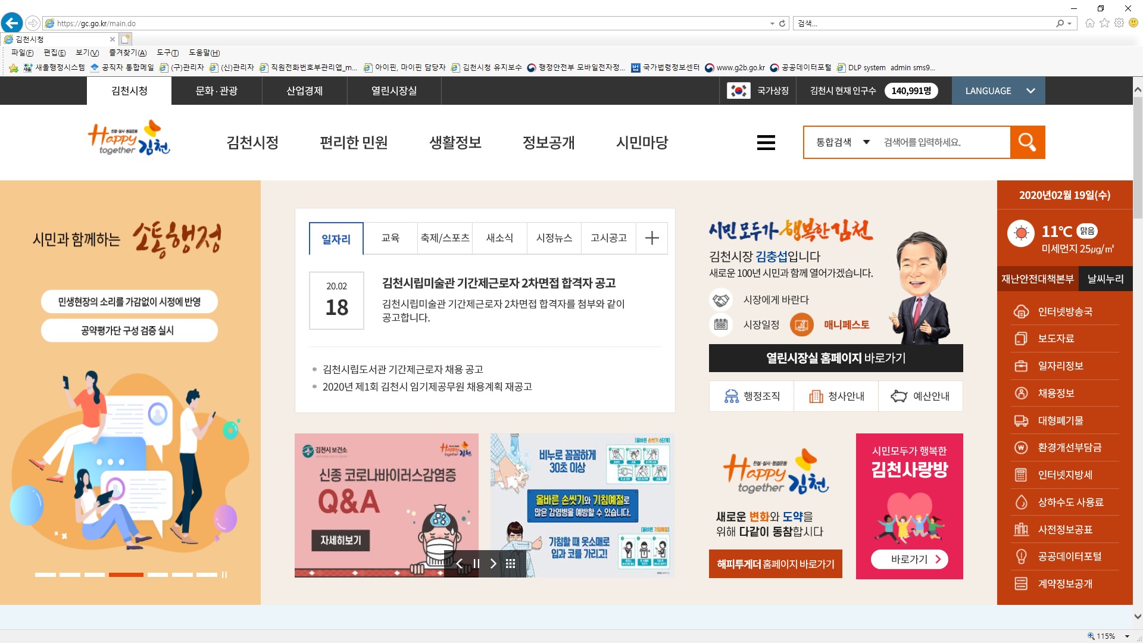Switch to the 시정뉴스 tab
1143x643 pixels.
coord(554,238)
